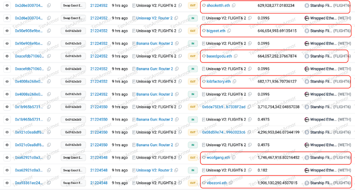Select amount 629,928,277.0183234

click(276, 5)
